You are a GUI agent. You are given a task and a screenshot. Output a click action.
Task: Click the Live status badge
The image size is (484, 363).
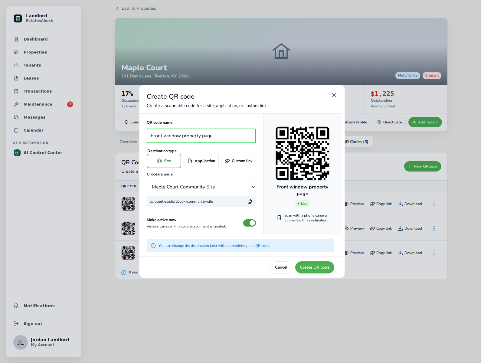coord(302,204)
